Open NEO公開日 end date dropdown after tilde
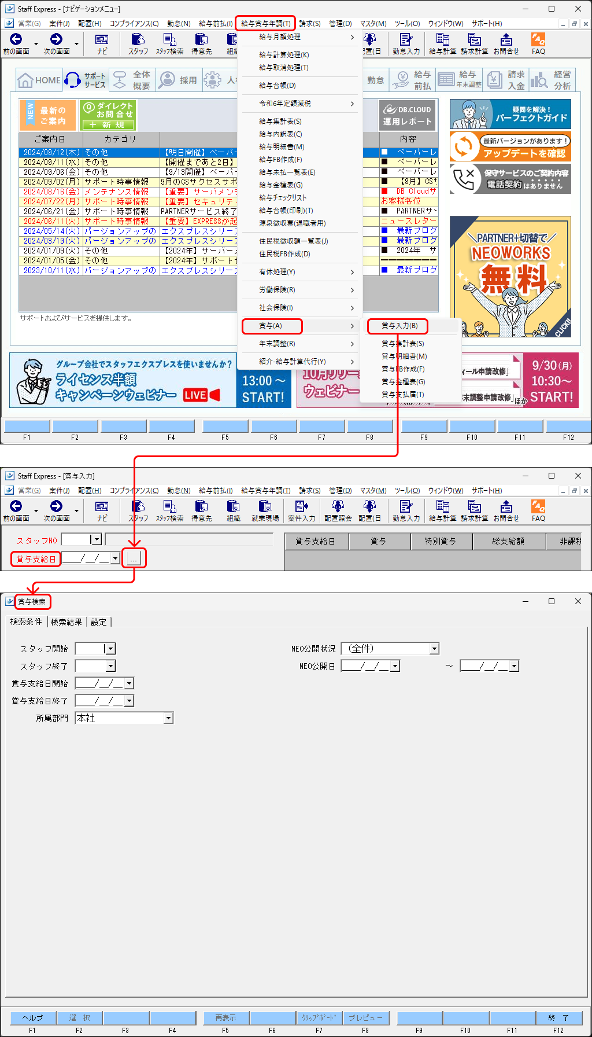Screen dimensions: 592x1037 (515, 666)
